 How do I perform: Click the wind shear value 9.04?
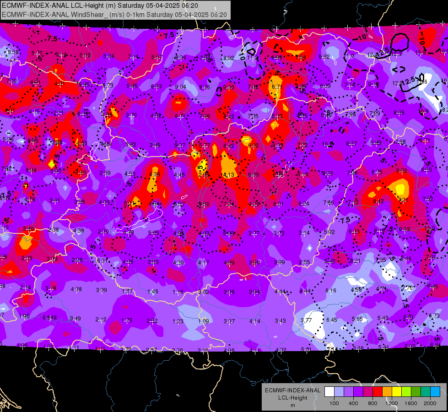click(x=181, y=87)
